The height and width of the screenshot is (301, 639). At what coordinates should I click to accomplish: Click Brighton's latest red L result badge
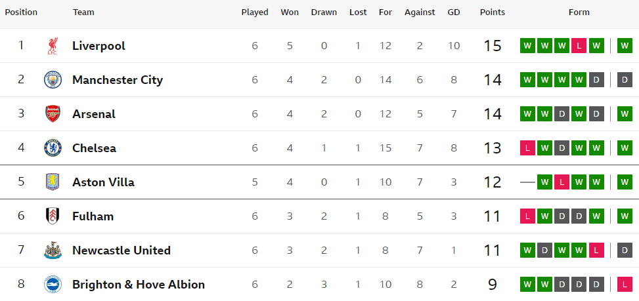pyautogui.click(x=625, y=285)
